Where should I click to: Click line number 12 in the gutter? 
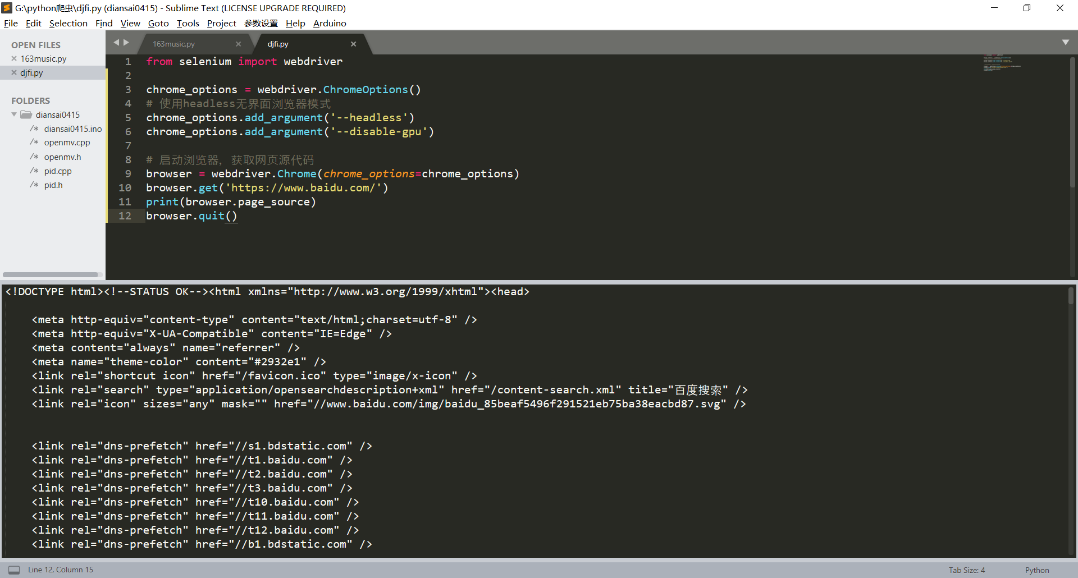(x=125, y=216)
